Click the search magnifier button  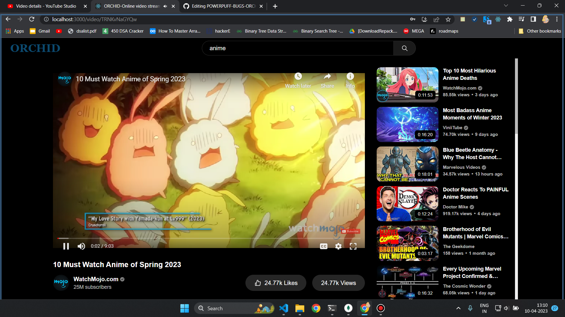pos(404,48)
